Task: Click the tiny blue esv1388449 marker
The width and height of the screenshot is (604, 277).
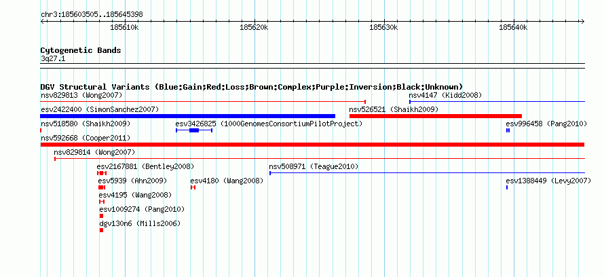Action: (507, 187)
